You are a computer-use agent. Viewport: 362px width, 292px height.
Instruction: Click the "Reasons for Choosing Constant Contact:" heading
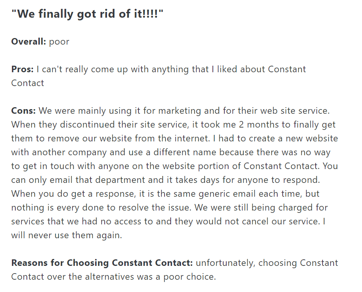point(102,263)
